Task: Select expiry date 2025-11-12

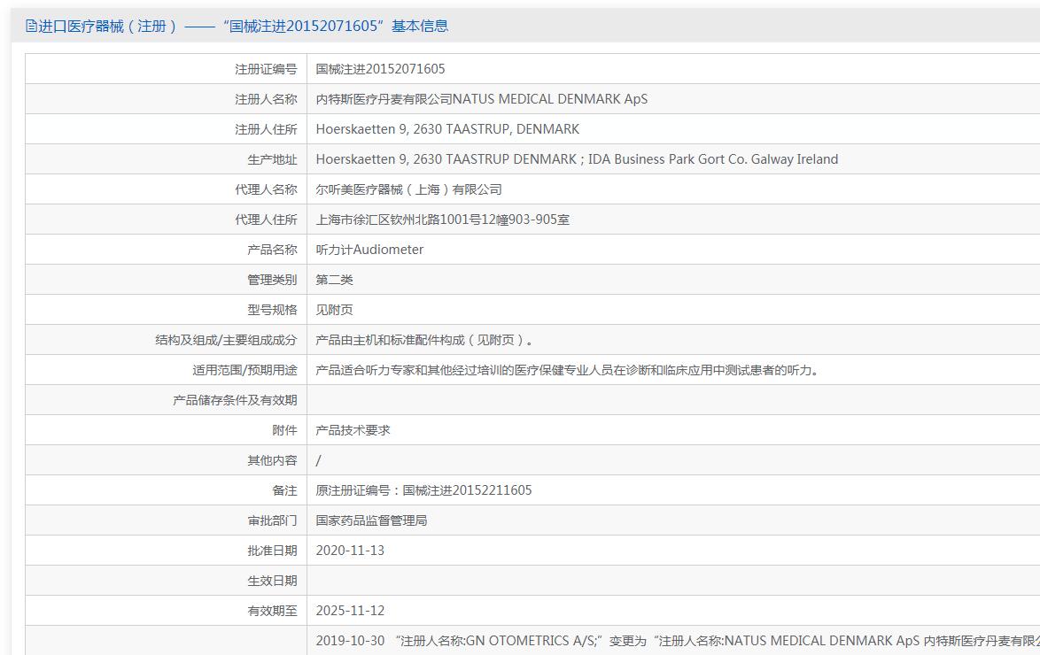Action: point(350,612)
